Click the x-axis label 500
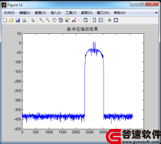This screenshot has height=144, width=161. [36, 132]
